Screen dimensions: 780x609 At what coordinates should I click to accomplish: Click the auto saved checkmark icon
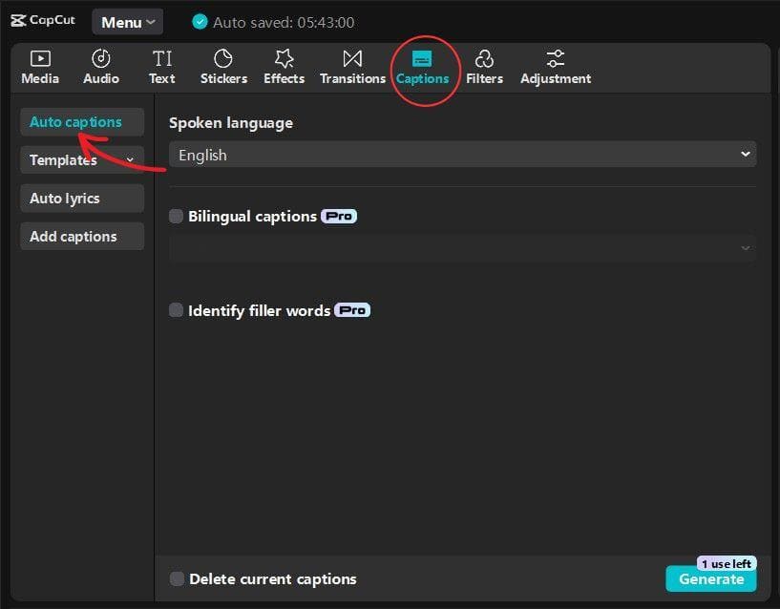[200, 22]
